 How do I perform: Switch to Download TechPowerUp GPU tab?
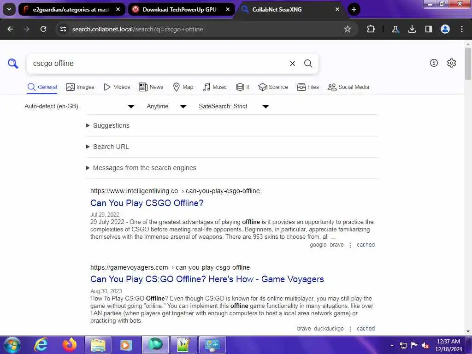point(181,9)
